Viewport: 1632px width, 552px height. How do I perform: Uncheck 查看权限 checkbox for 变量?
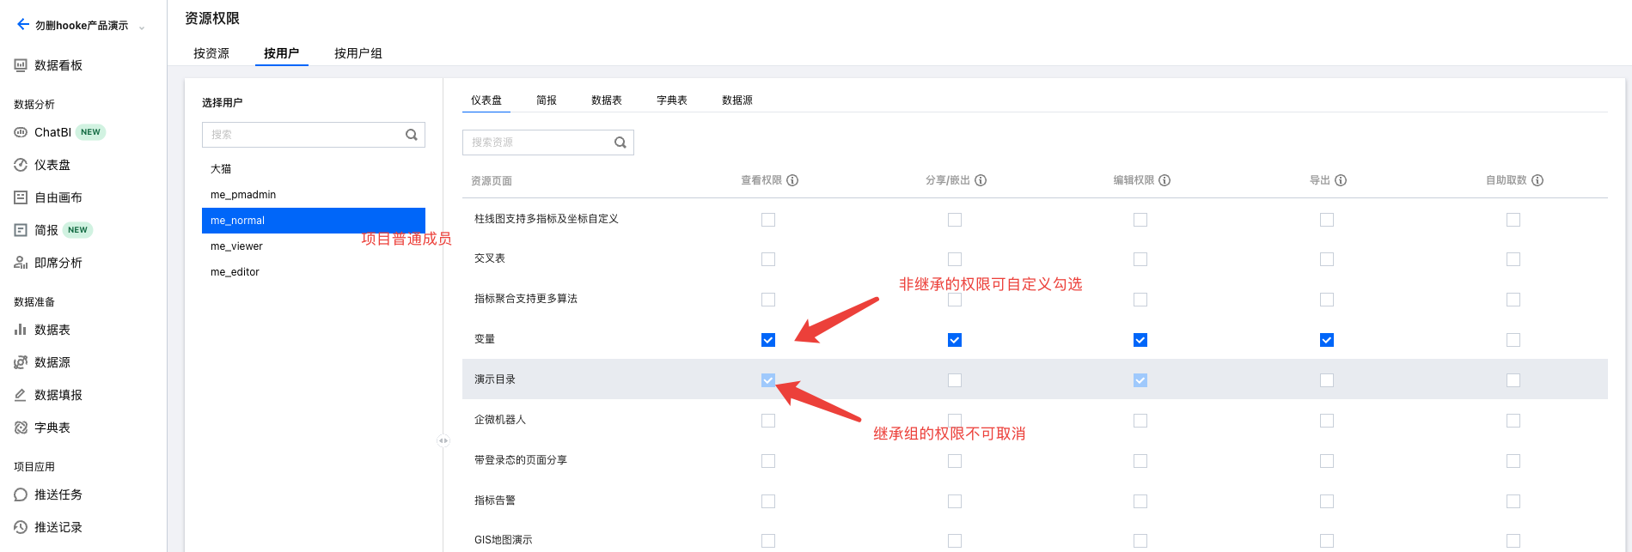(768, 340)
